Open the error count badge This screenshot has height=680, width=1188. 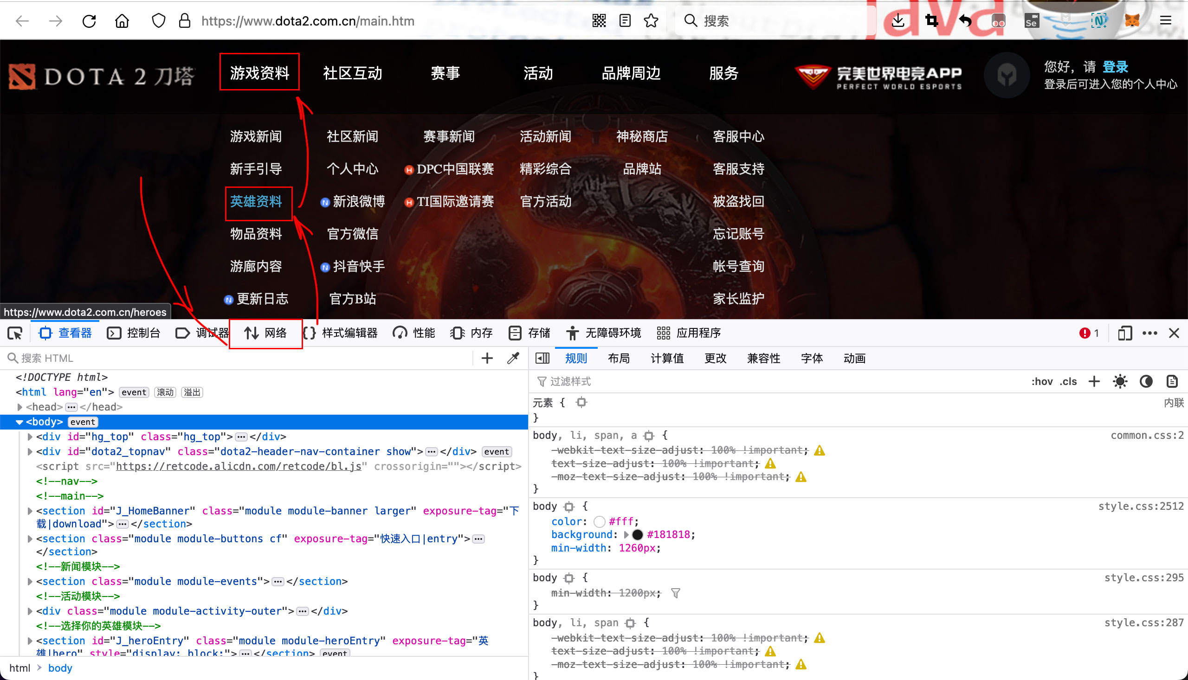point(1089,333)
